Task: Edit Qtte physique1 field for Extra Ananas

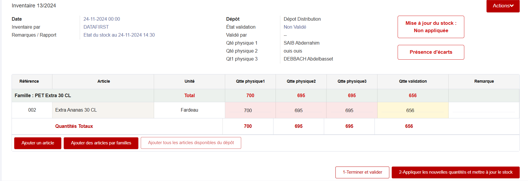Action: pyautogui.click(x=250, y=110)
